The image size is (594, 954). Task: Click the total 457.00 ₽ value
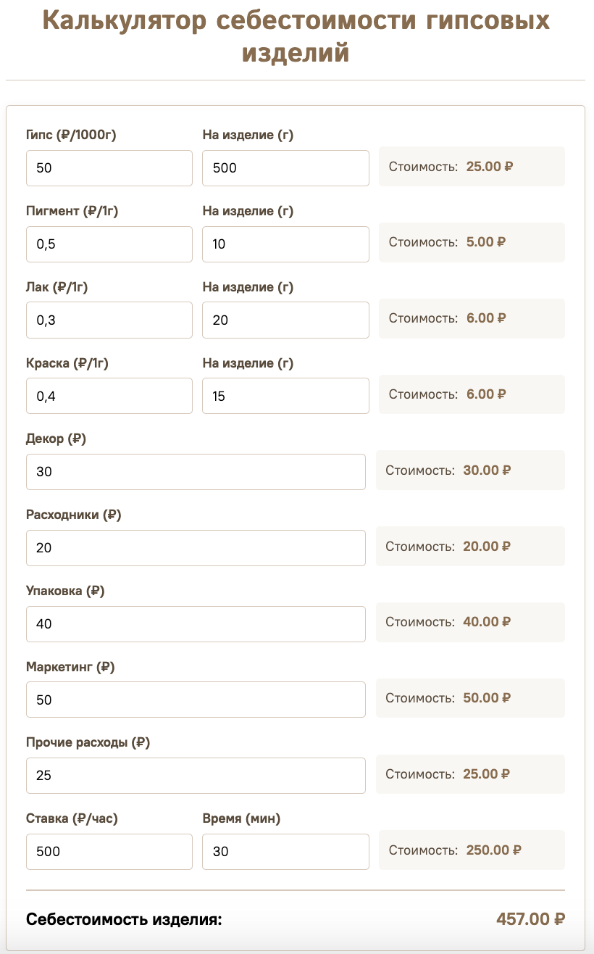(530, 919)
